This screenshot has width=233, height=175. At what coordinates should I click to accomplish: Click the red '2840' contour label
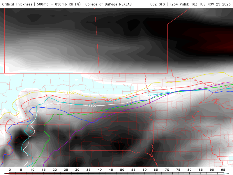[x=109, y=100]
